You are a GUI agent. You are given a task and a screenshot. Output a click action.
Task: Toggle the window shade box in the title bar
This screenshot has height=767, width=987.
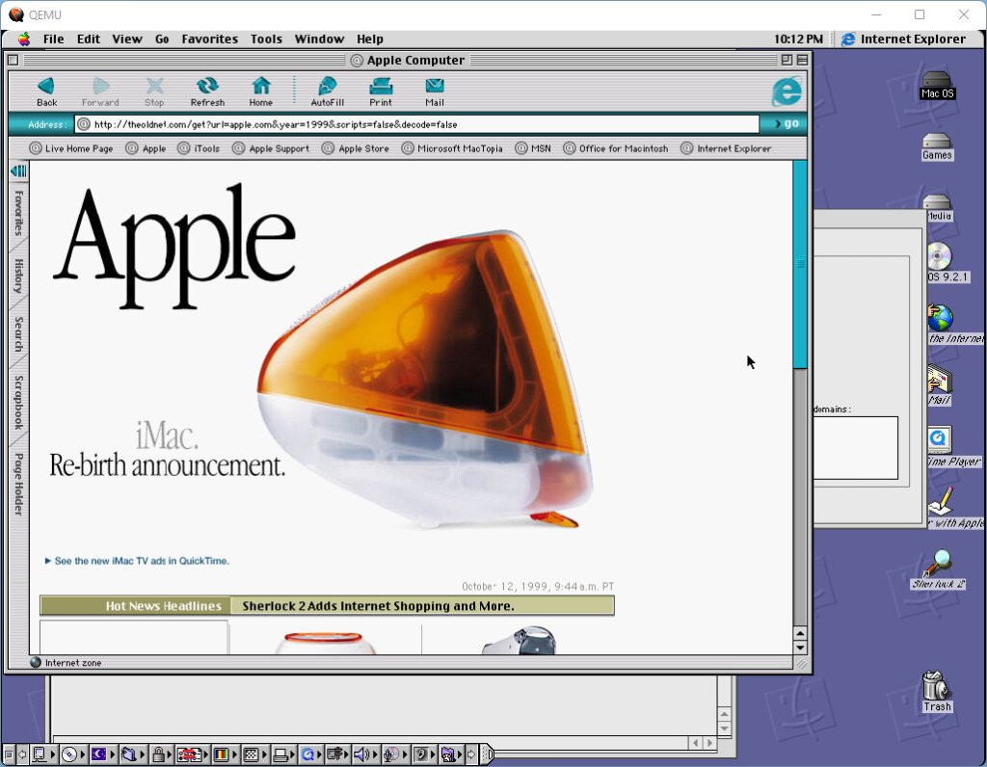pos(802,60)
